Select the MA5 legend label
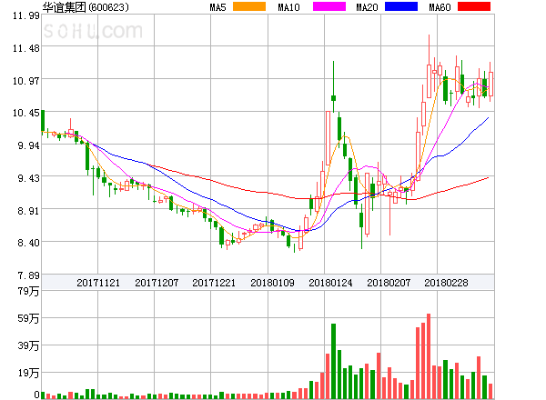546x400 pixels. point(217,7)
